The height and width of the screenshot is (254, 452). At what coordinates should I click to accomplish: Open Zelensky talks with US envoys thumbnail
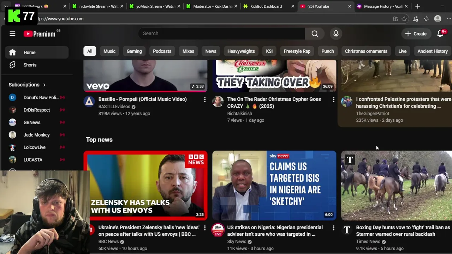[145, 186]
